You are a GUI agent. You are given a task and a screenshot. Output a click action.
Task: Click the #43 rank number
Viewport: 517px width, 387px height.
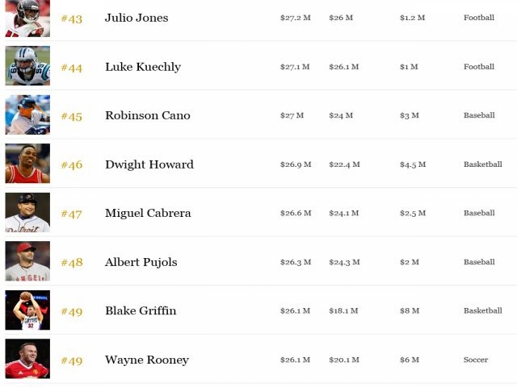point(72,19)
